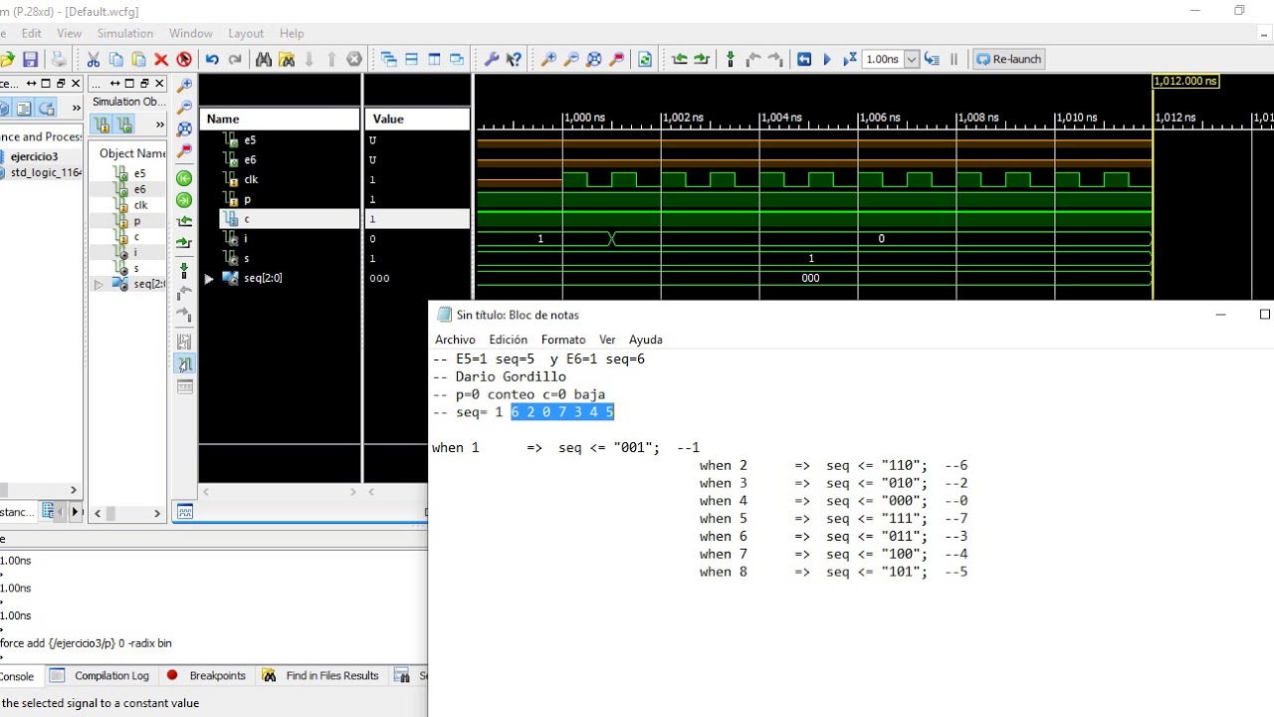The image size is (1274, 717).
Task: Expand seq[2:0] in the Object Name list
Action: coord(99,285)
